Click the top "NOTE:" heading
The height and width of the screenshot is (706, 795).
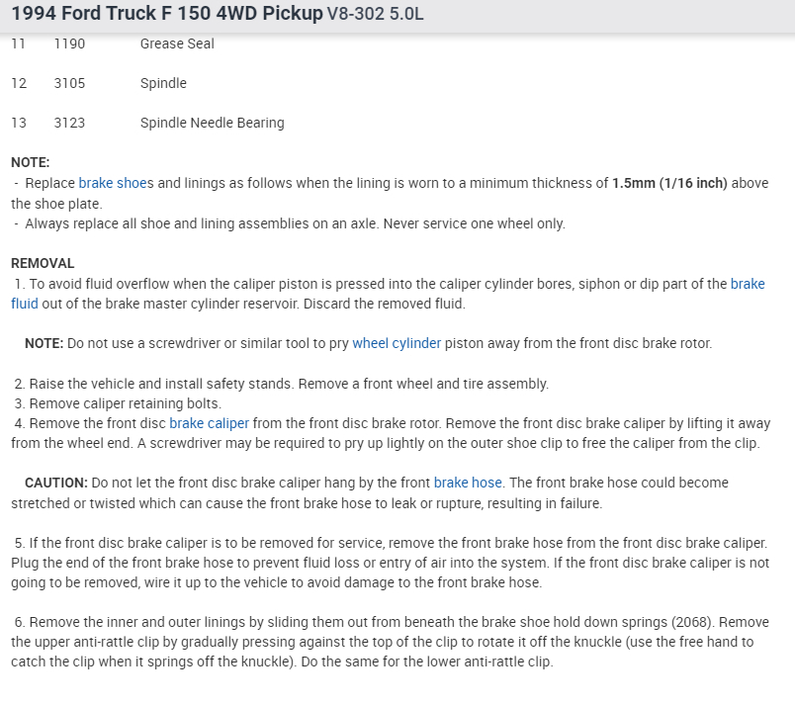click(x=30, y=162)
